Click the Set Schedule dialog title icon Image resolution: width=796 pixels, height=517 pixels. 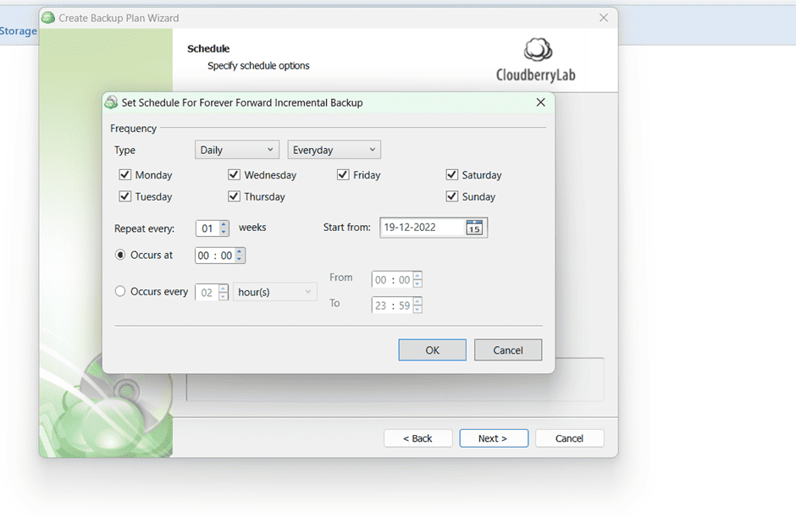pos(111,102)
